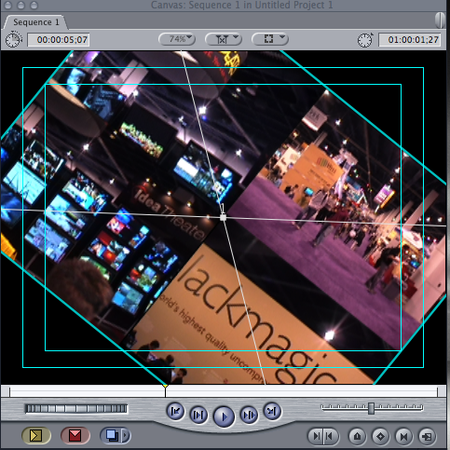
Task: Click the red Overwrite edit button
Action: (75, 436)
